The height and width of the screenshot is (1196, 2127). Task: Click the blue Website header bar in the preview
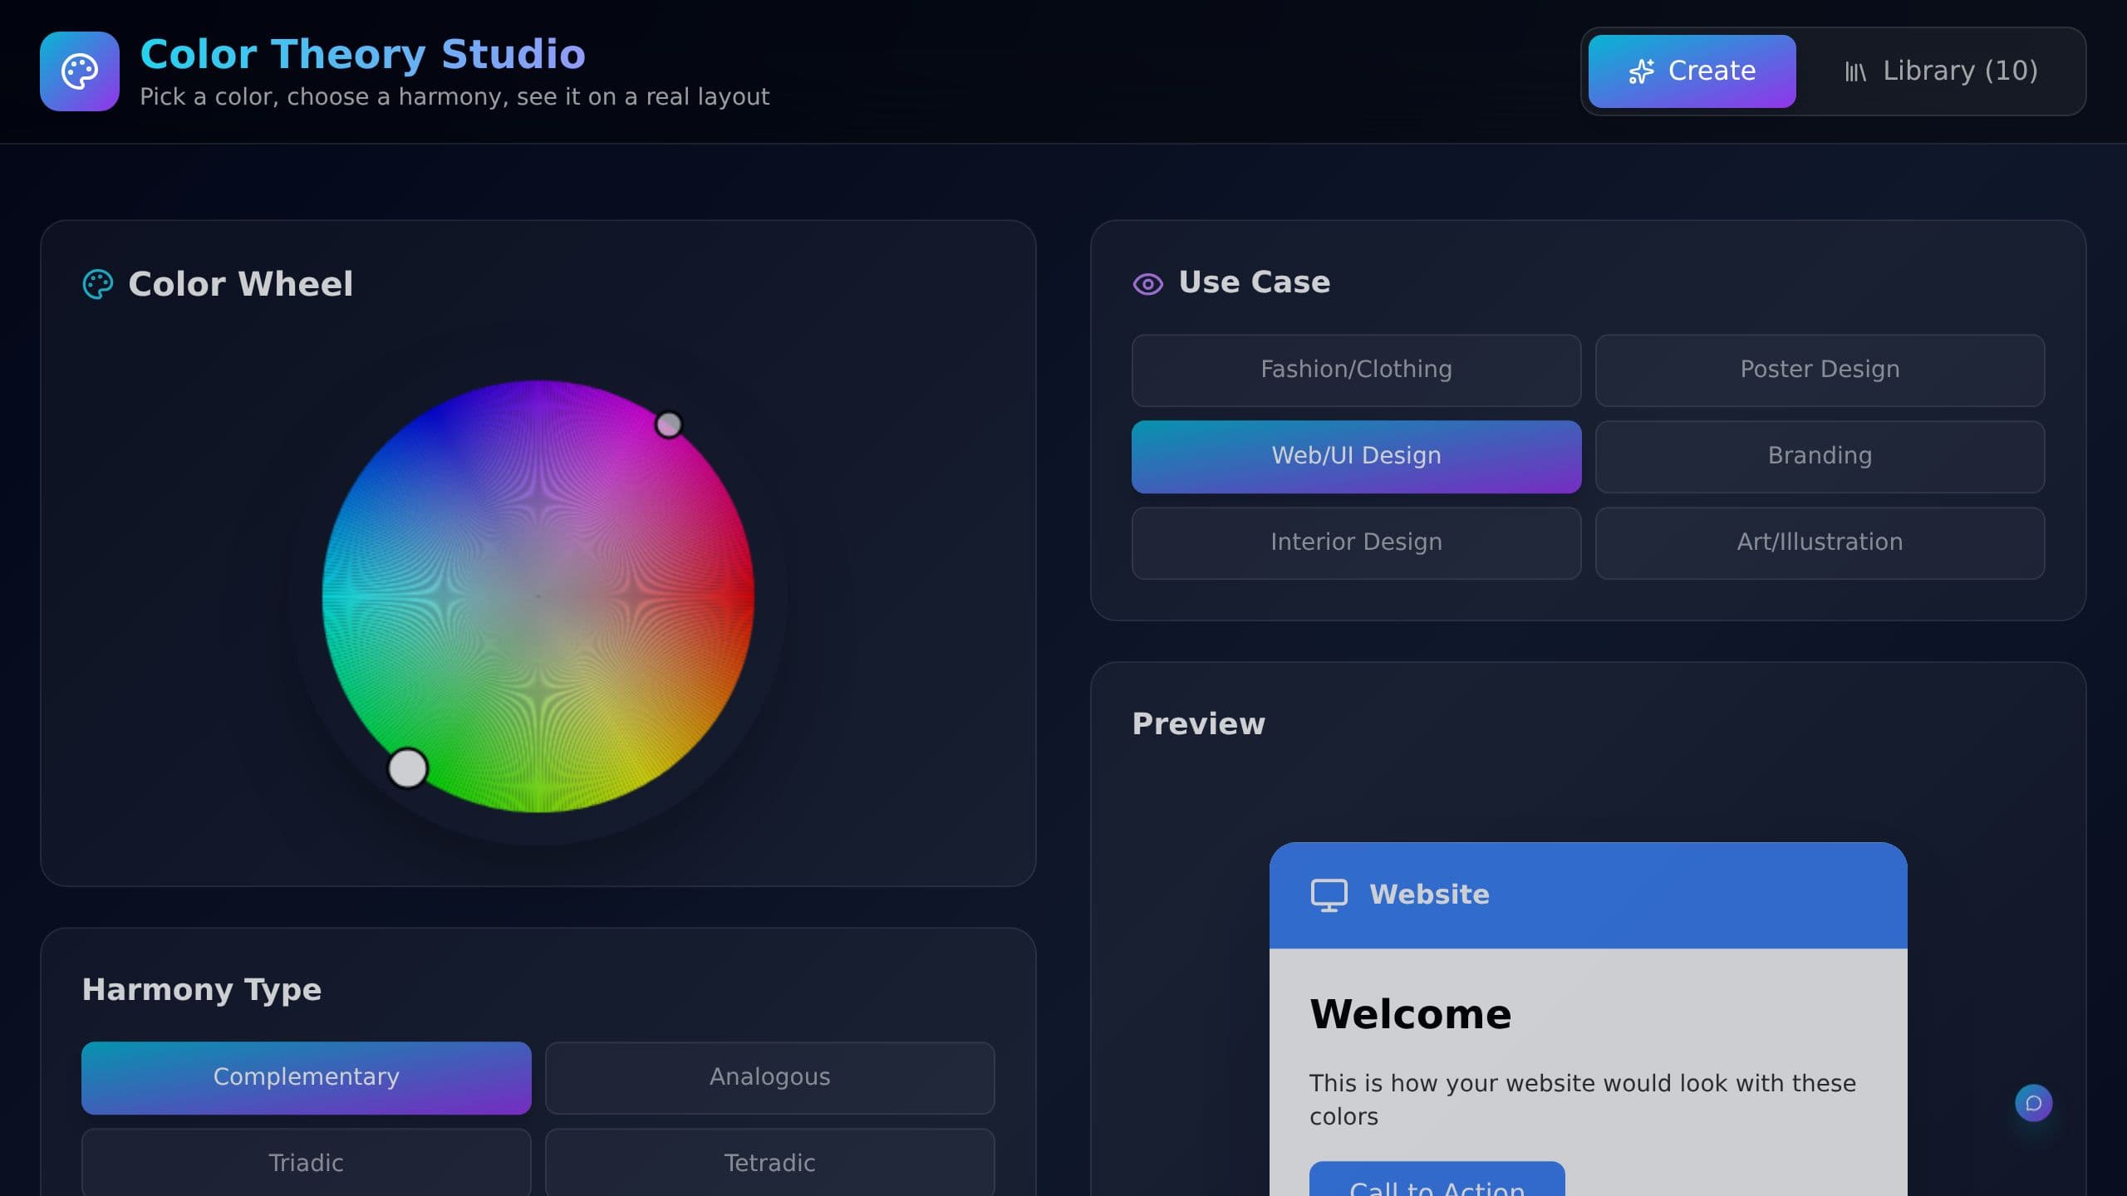pos(1588,895)
